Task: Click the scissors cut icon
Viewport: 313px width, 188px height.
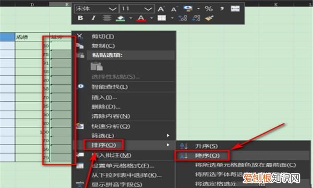Action: coord(80,36)
